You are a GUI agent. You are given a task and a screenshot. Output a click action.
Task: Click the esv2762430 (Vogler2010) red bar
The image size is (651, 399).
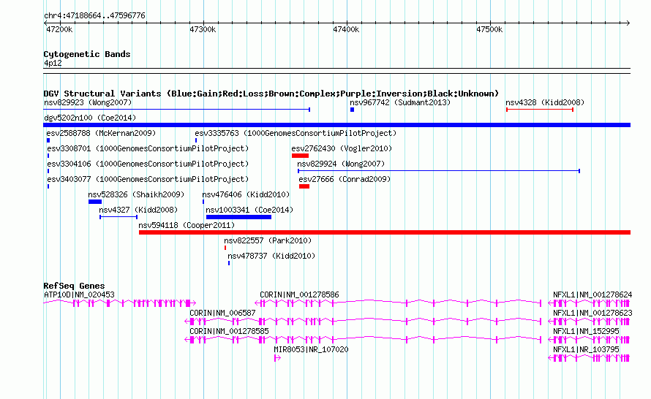(300, 156)
